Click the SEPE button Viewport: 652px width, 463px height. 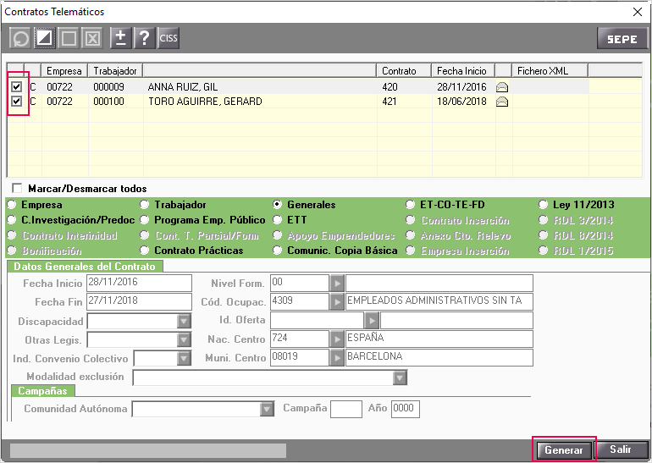pyautogui.click(x=622, y=39)
